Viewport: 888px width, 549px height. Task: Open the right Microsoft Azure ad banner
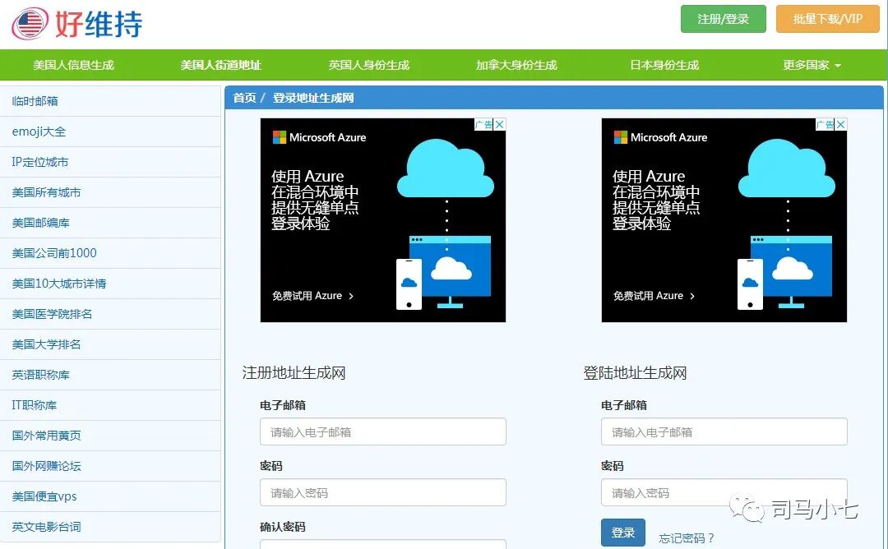724,220
